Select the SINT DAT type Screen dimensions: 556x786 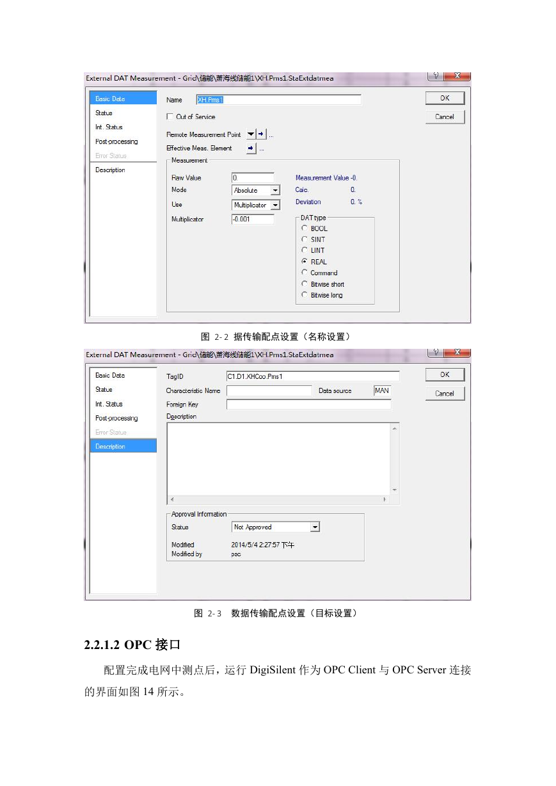[305, 239]
